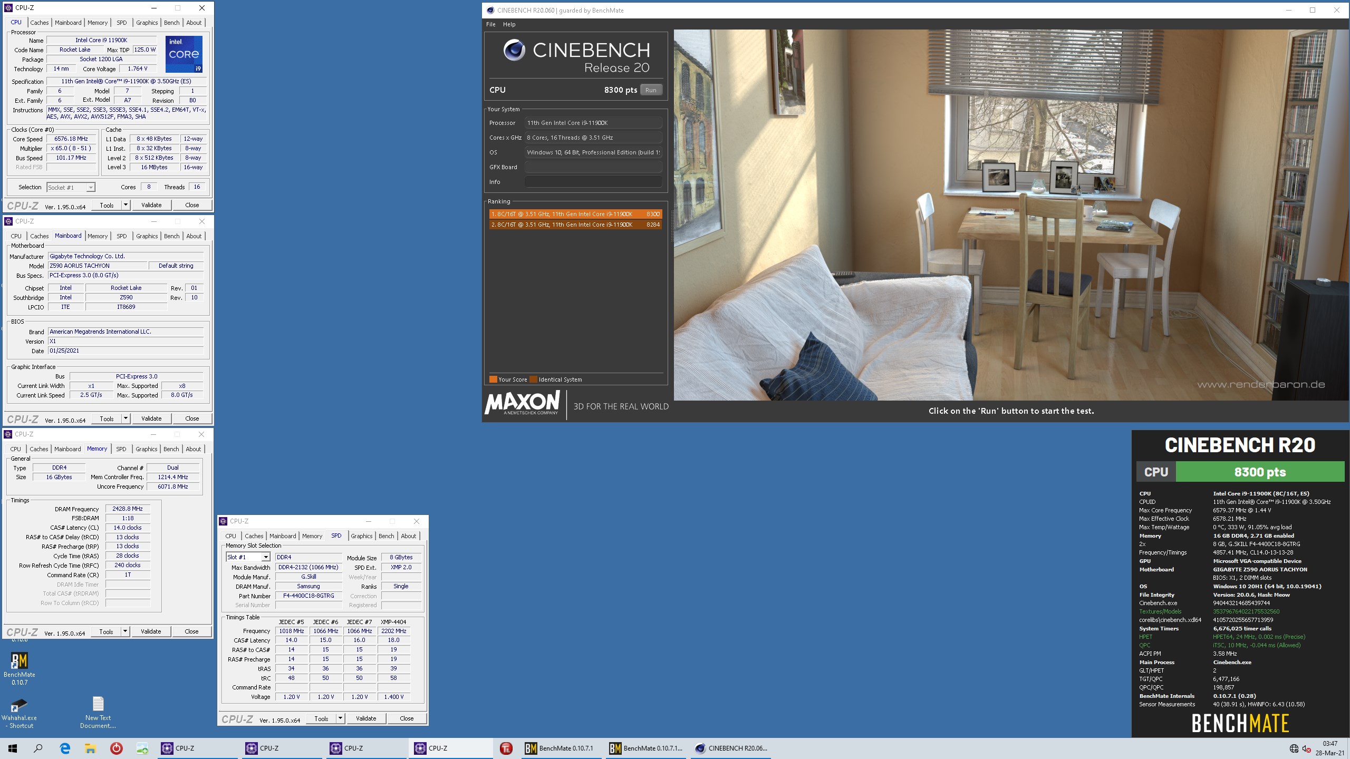Click the Info field in Cinebench
This screenshot has height=759, width=1350.
[x=593, y=182]
